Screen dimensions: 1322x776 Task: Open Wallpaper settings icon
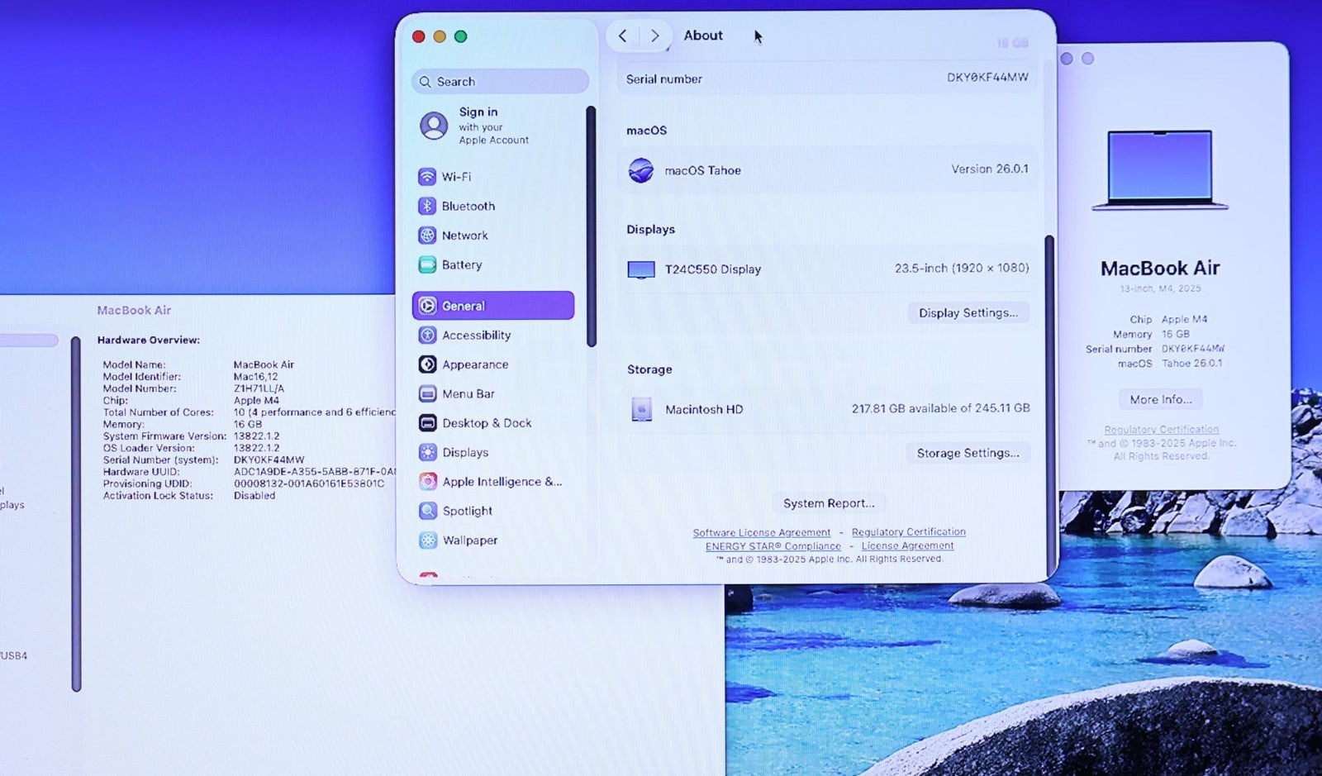click(427, 540)
